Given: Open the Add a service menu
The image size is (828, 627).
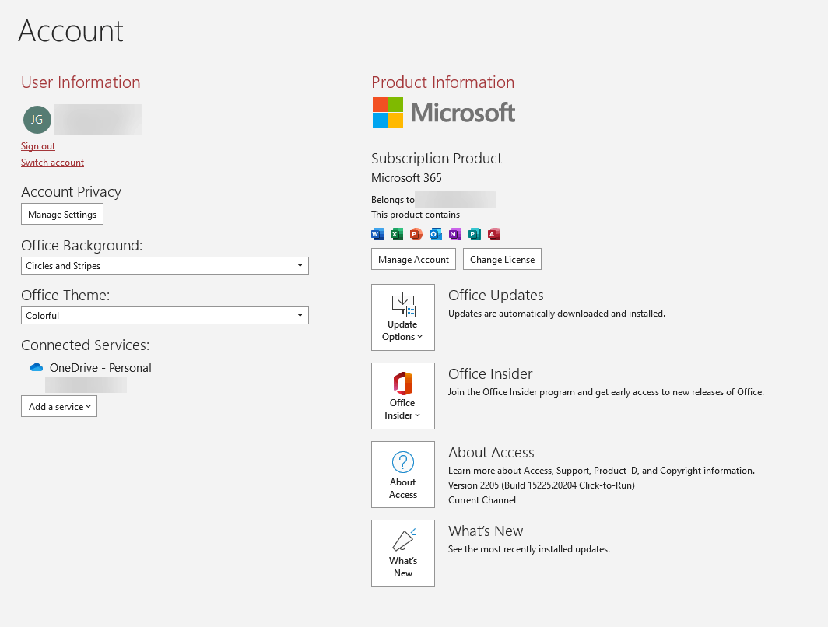Looking at the screenshot, I should click(58, 405).
